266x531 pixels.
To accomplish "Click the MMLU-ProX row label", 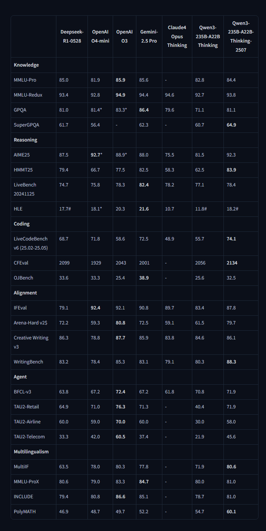I will click(x=27, y=482).
